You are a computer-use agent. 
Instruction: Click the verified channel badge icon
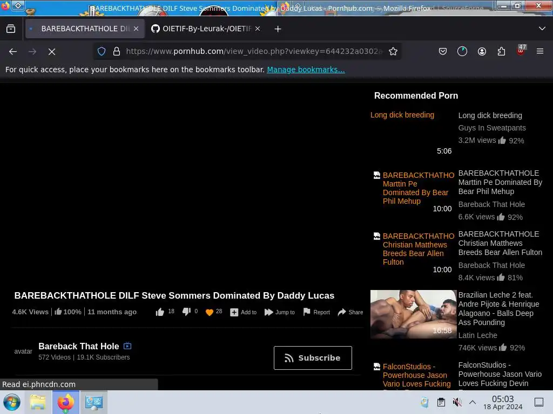tap(127, 346)
